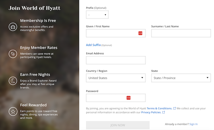
Task: Click the 'Earn points to use toward free nights' text
Action: coord(39,114)
